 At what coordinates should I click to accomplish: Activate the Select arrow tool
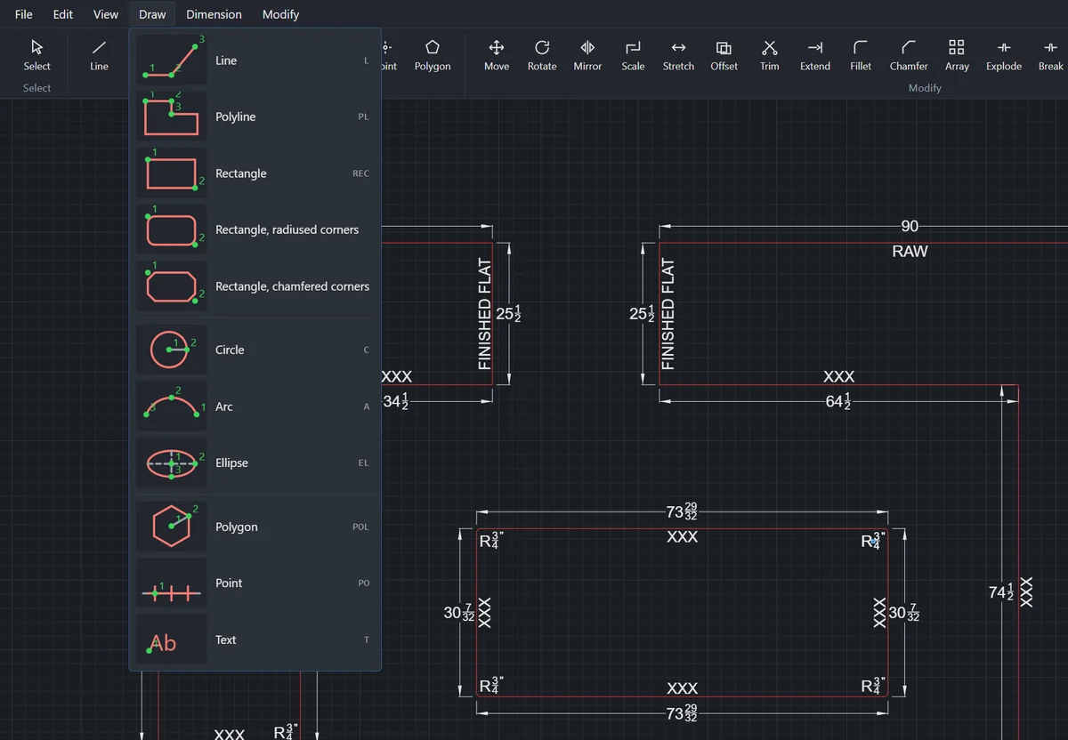[x=36, y=55]
